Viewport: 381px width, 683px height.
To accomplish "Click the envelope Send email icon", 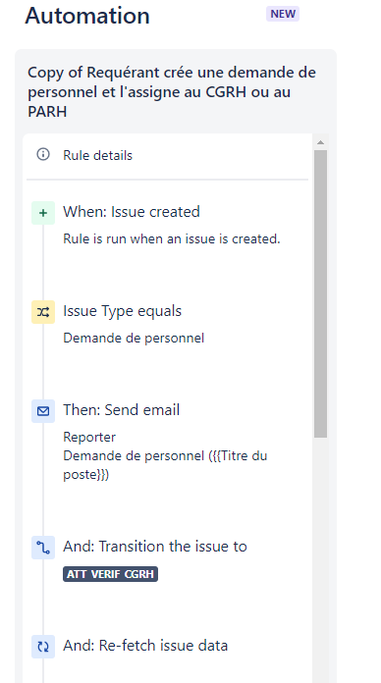I will tap(43, 411).
